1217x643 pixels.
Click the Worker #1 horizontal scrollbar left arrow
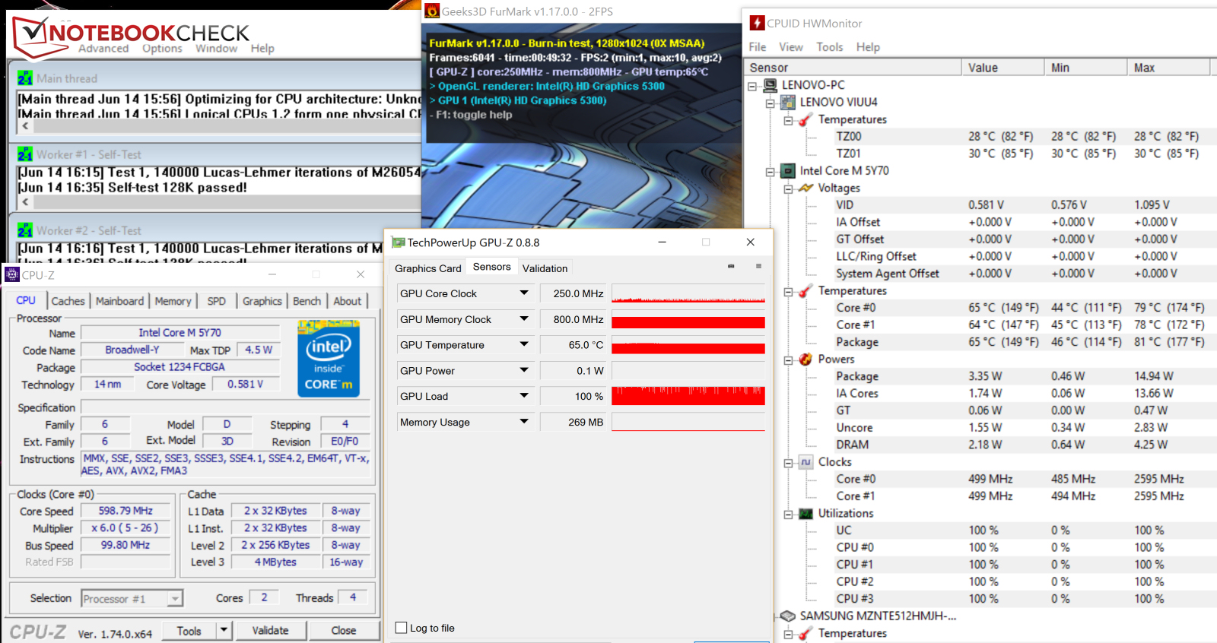pyautogui.click(x=25, y=202)
